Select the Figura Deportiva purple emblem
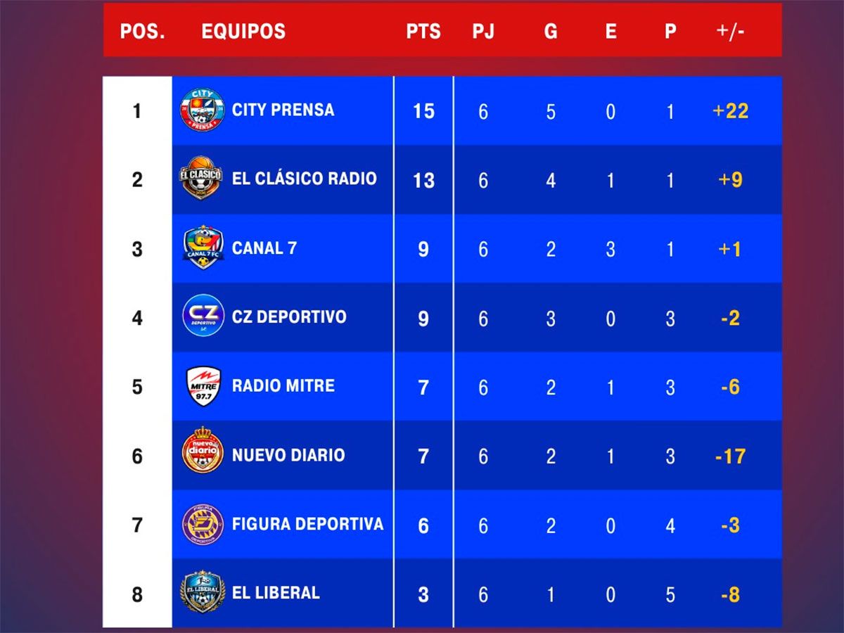The height and width of the screenshot is (633, 844). (203, 525)
